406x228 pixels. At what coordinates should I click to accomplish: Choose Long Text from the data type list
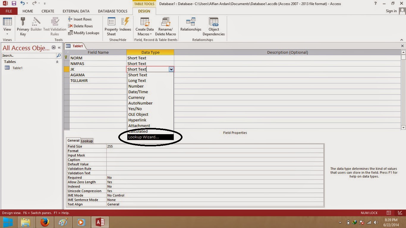[x=150, y=80]
